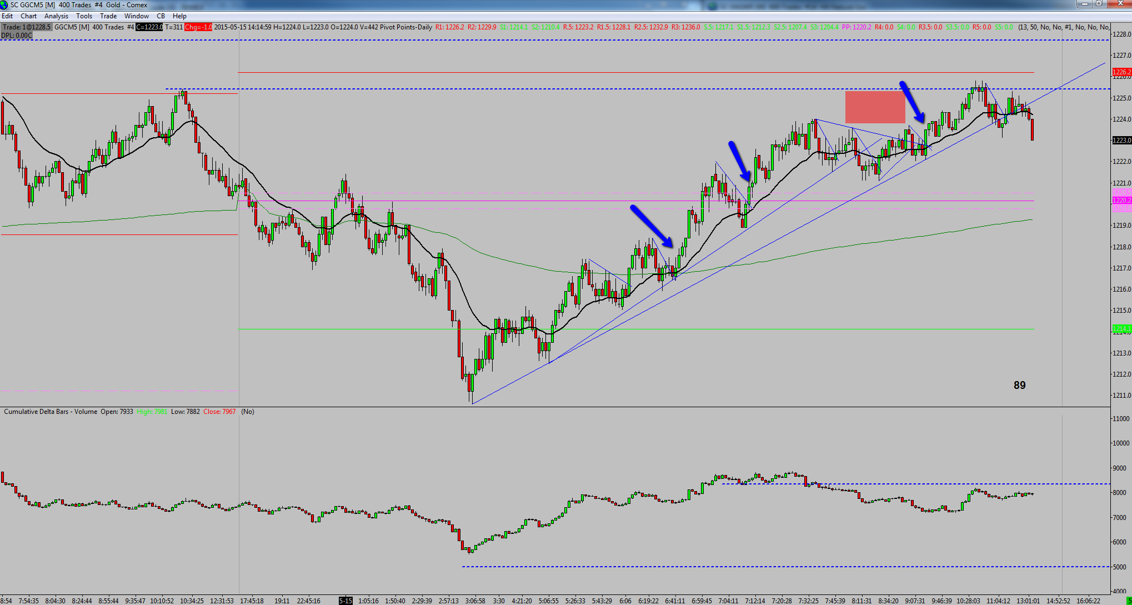Open the Trade menu
This screenshot has width=1132, height=605.
pyautogui.click(x=108, y=16)
